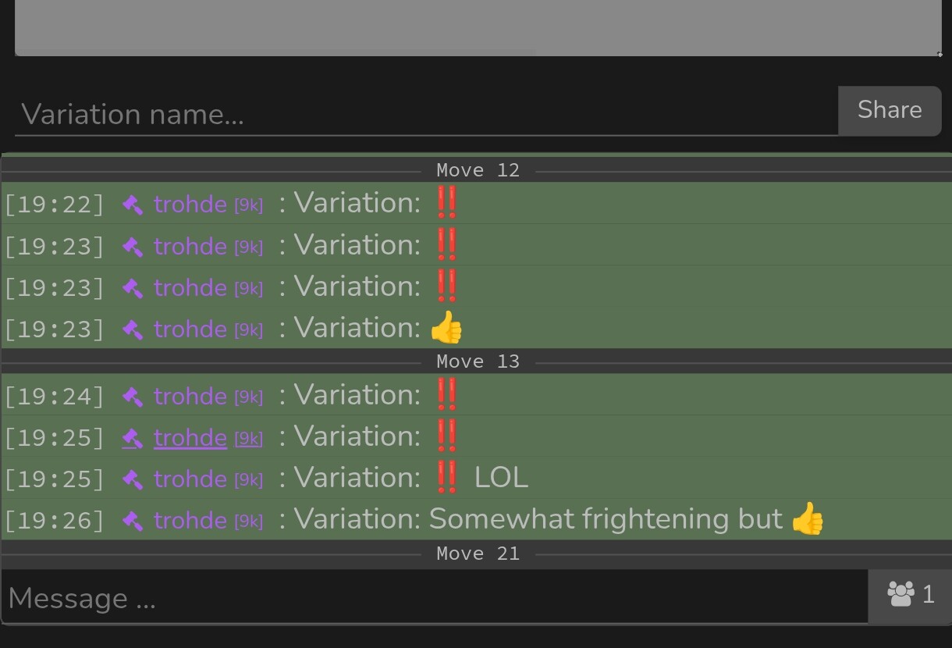Image resolution: width=952 pixels, height=648 pixels.
Task: Click the gavel icon on the 19:22 message
Action: click(x=133, y=205)
